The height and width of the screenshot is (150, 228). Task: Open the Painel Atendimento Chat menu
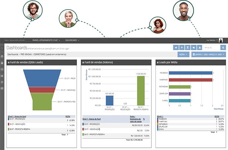click(x=47, y=40)
